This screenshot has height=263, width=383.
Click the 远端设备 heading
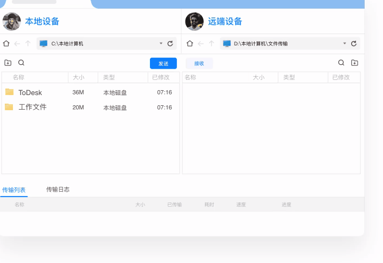coord(225,22)
